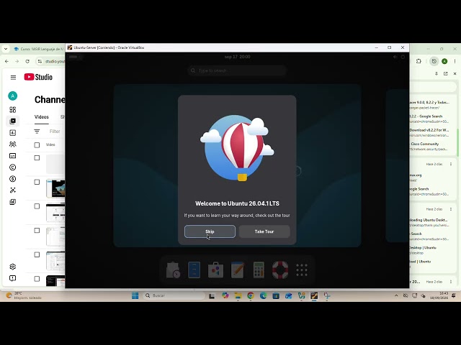The height and width of the screenshot is (345, 461).
Task: Open the second 'Hace 2 días' group options menu
Action: pyautogui.click(x=451, y=209)
